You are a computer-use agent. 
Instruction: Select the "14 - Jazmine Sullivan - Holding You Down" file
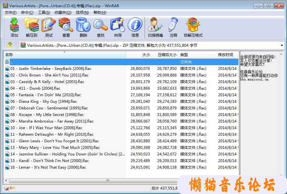tap(67, 154)
